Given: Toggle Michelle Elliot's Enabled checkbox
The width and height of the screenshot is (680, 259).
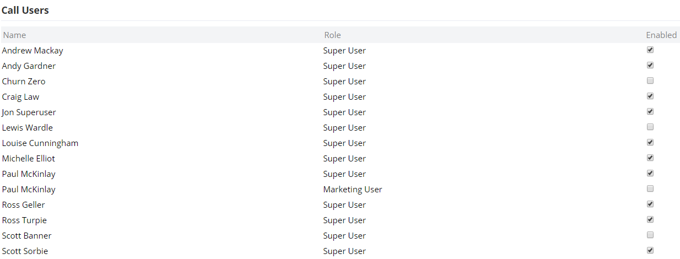Looking at the screenshot, I should pos(650,158).
